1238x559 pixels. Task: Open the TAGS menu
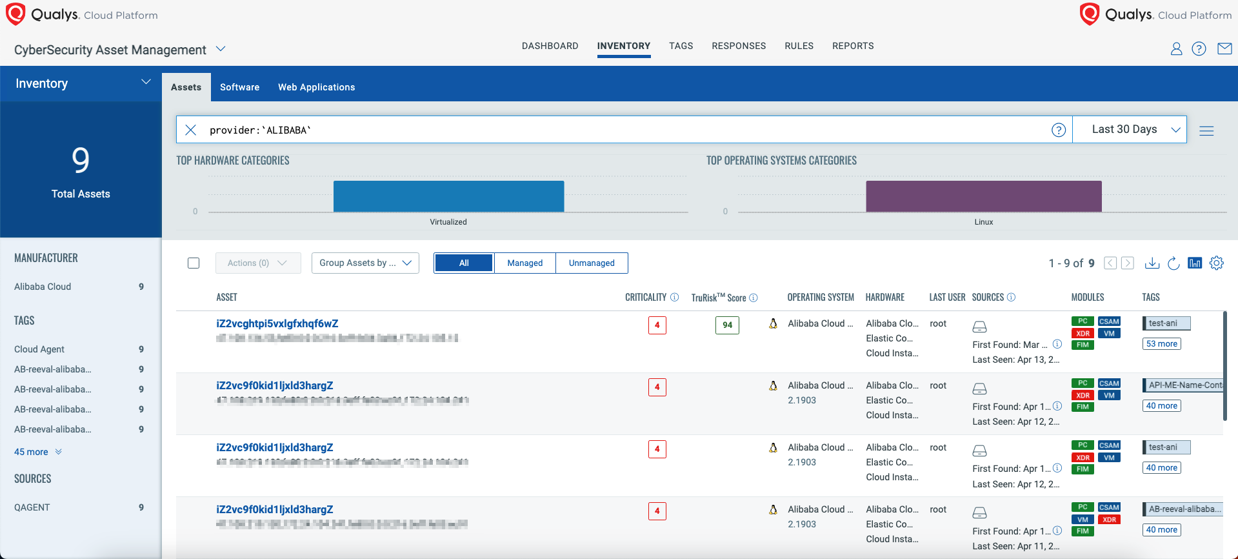[x=681, y=46]
